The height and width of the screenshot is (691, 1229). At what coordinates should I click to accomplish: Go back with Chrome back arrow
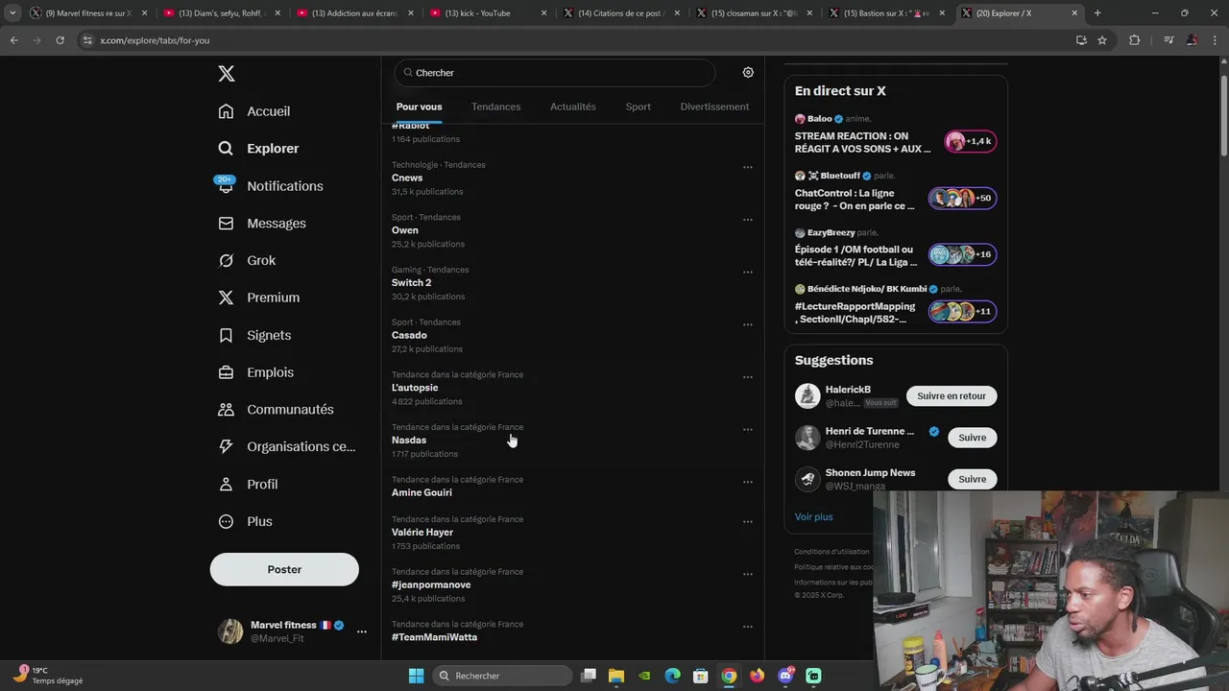coord(13,40)
